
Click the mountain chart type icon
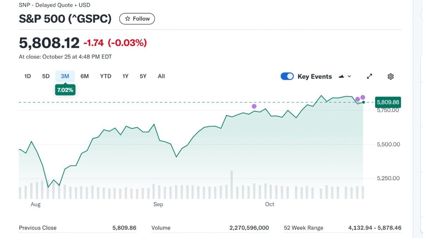pyautogui.click(x=341, y=77)
